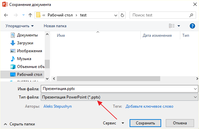
Task: Open recent locations dropdown arrow
Action: coord(23,15)
